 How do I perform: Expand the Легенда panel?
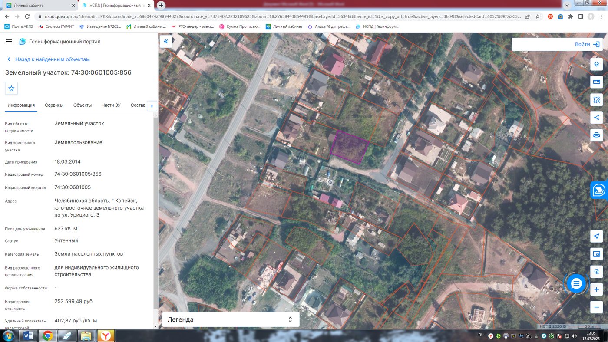point(230,319)
